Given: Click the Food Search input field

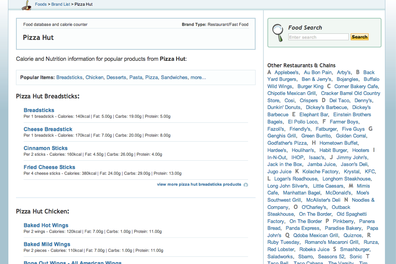Looking at the screenshot, I should point(319,37).
